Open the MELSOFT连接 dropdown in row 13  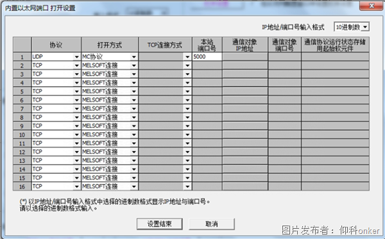(134, 161)
